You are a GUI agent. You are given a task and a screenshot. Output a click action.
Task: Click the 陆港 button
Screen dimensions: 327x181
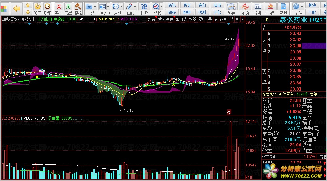(217, 5)
